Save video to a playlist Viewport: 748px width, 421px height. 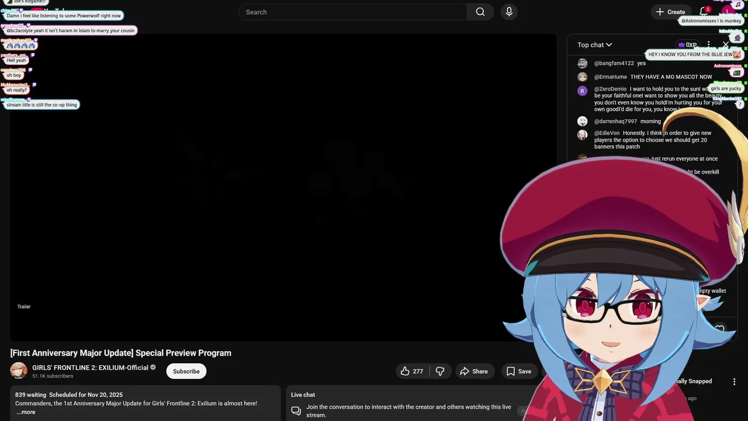click(519, 371)
